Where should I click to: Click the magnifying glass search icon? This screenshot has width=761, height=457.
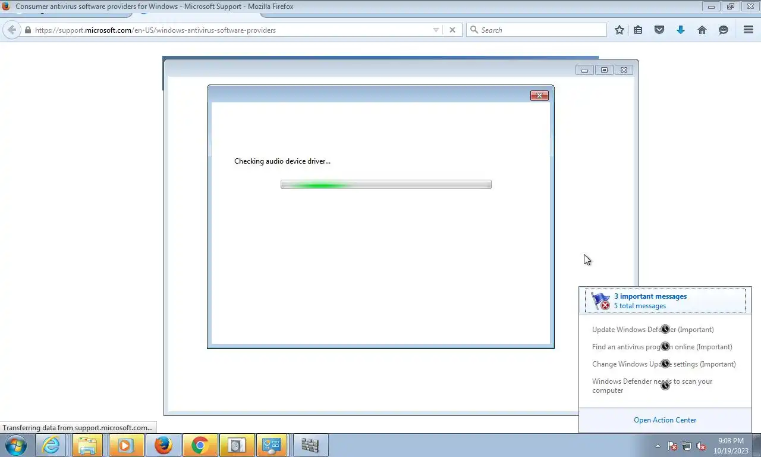click(x=474, y=30)
